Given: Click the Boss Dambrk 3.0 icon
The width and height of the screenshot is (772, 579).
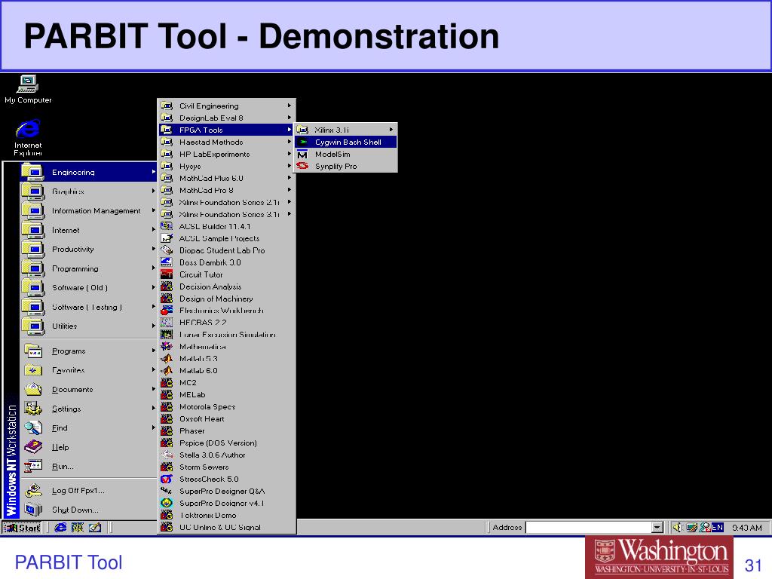Looking at the screenshot, I should point(167,262).
